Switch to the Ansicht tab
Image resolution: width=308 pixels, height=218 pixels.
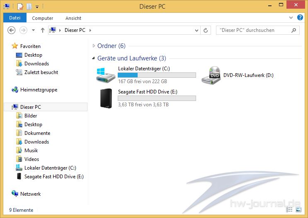(x=73, y=18)
